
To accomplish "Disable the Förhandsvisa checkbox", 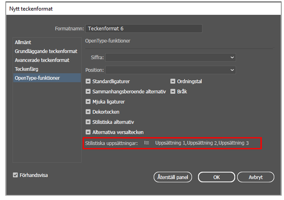I will tap(15, 176).
